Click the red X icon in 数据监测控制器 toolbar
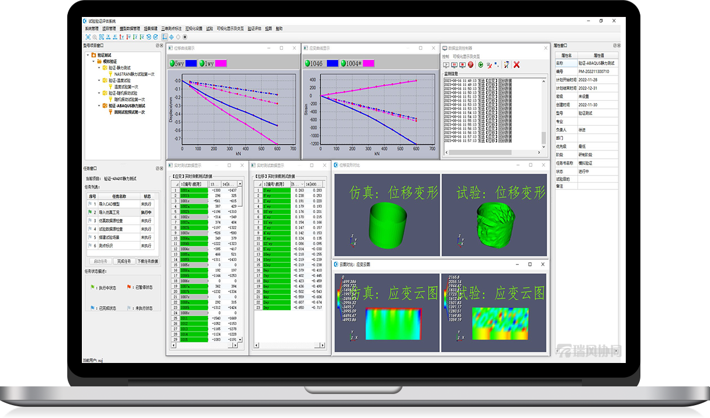Screen dimensions: 710x418 pyautogui.click(x=516, y=64)
